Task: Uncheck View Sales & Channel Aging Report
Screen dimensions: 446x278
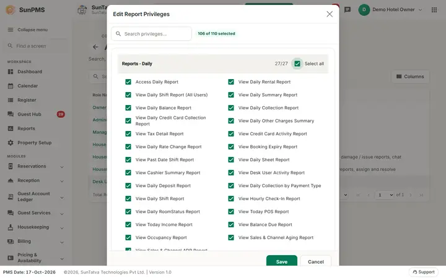Action: (231, 237)
